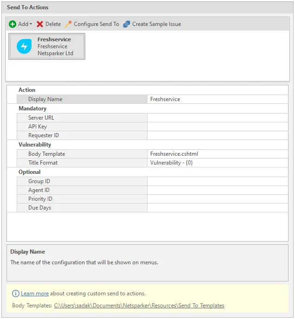This screenshot has height=319, width=295.
Task: Select the Requester ID label
Action: tap(44, 135)
